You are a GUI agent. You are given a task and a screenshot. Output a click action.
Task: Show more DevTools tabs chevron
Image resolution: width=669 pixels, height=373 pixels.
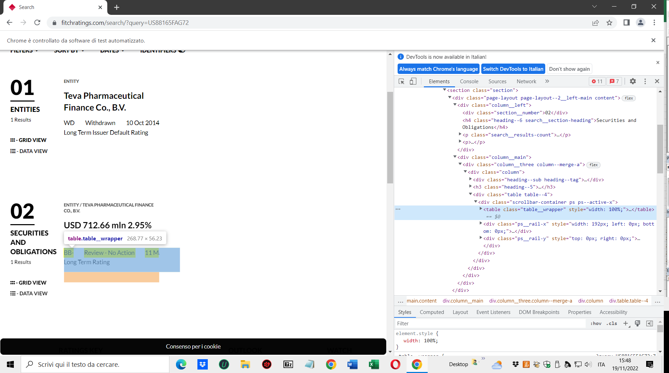click(x=547, y=81)
